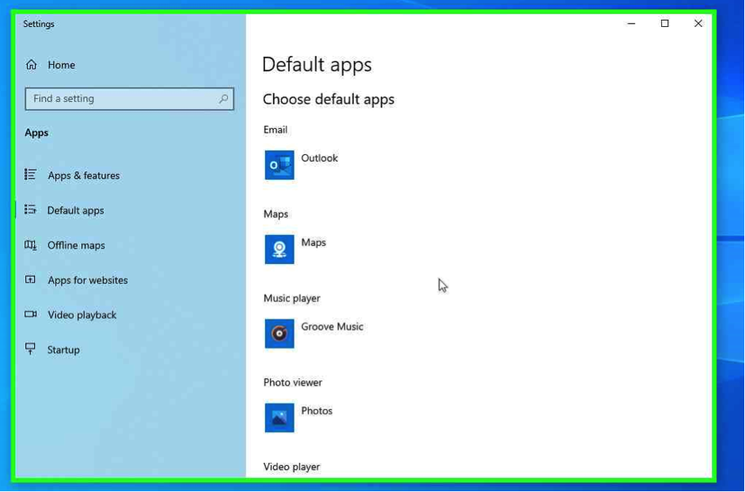Click the Apps & features list icon
Viewport: 745px width, 492px height.
pos(31,175)
